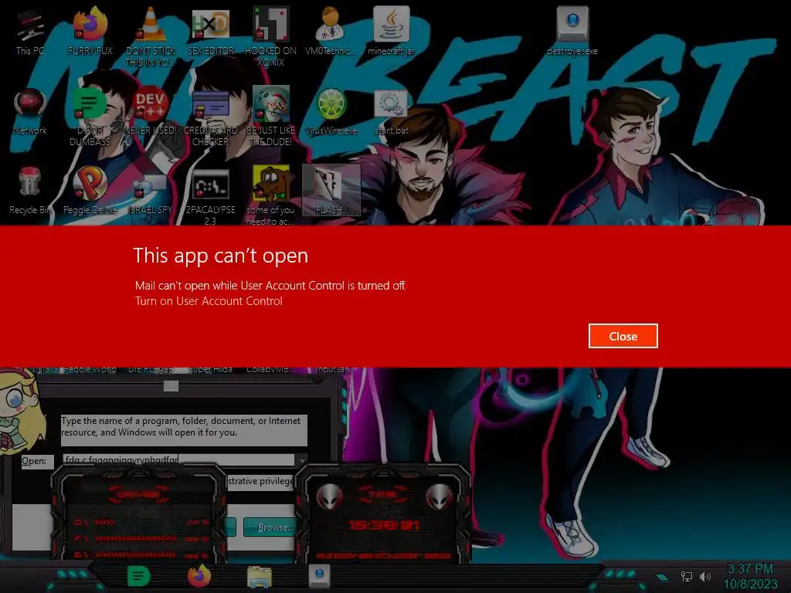The height and width of the screenshot is (593, 791).
Task: Open 2PACALYPSE 2.3 console icon
Action: 210,195
